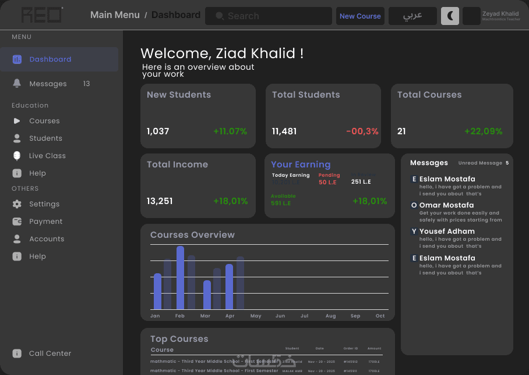Open Courses via its play icon
The height and width of the screenshot is (375, 529).
(17, 121)
